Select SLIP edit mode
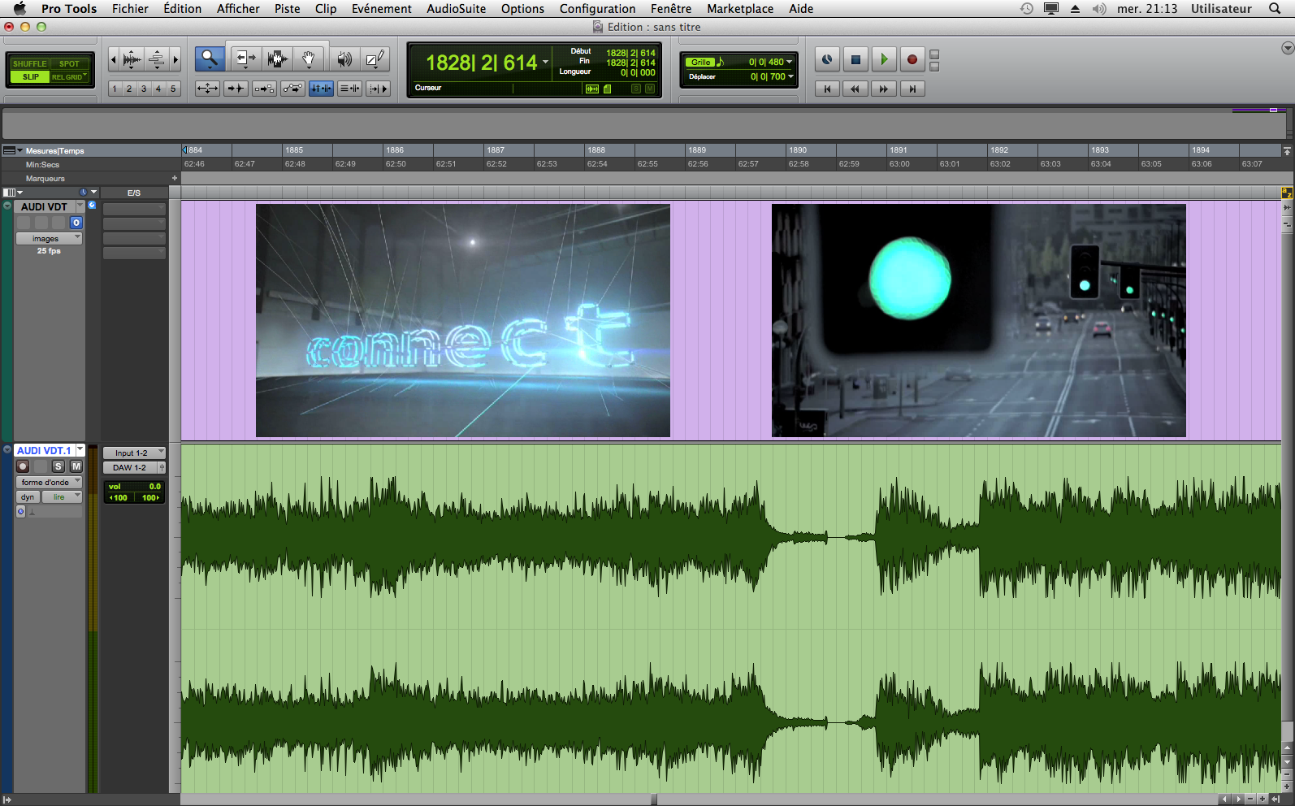The height and width of the screenshot is (806, 1295). click(30, 76)
